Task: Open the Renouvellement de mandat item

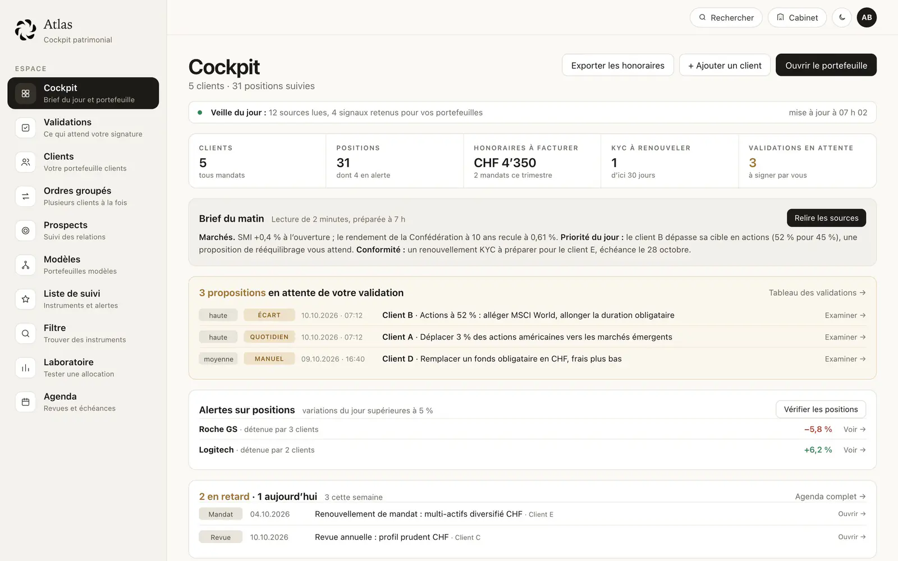Action: [851, 514]
